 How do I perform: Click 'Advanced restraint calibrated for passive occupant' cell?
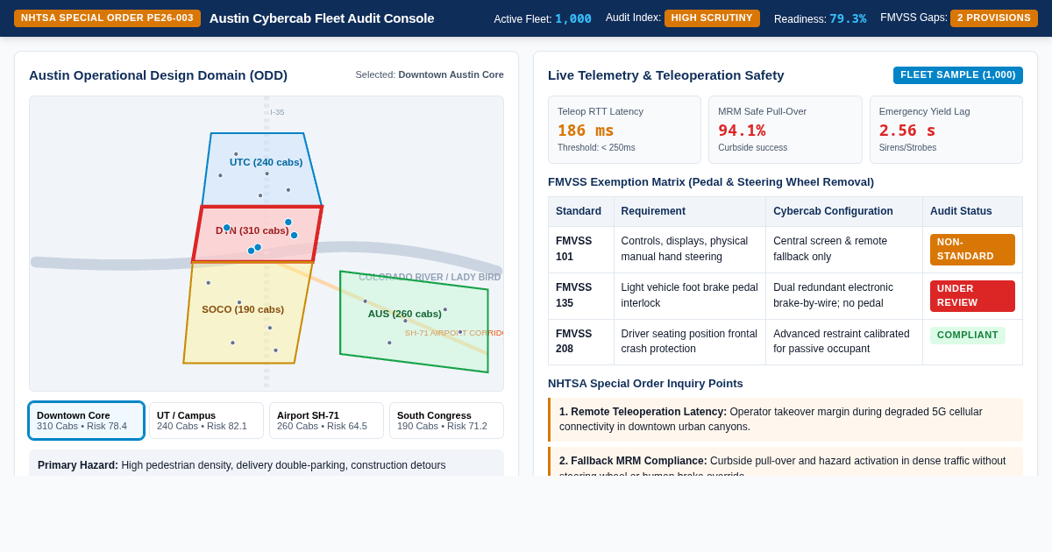(844, 342)
